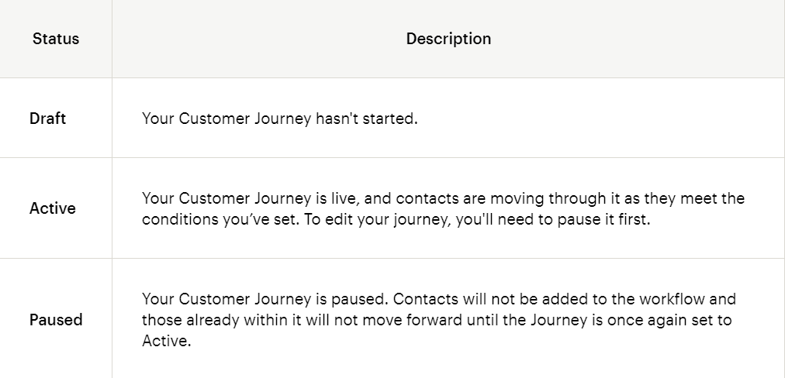Click the text "Your Customer Journey hasn't started."
The image size is (785, 378).
(280, 119)
